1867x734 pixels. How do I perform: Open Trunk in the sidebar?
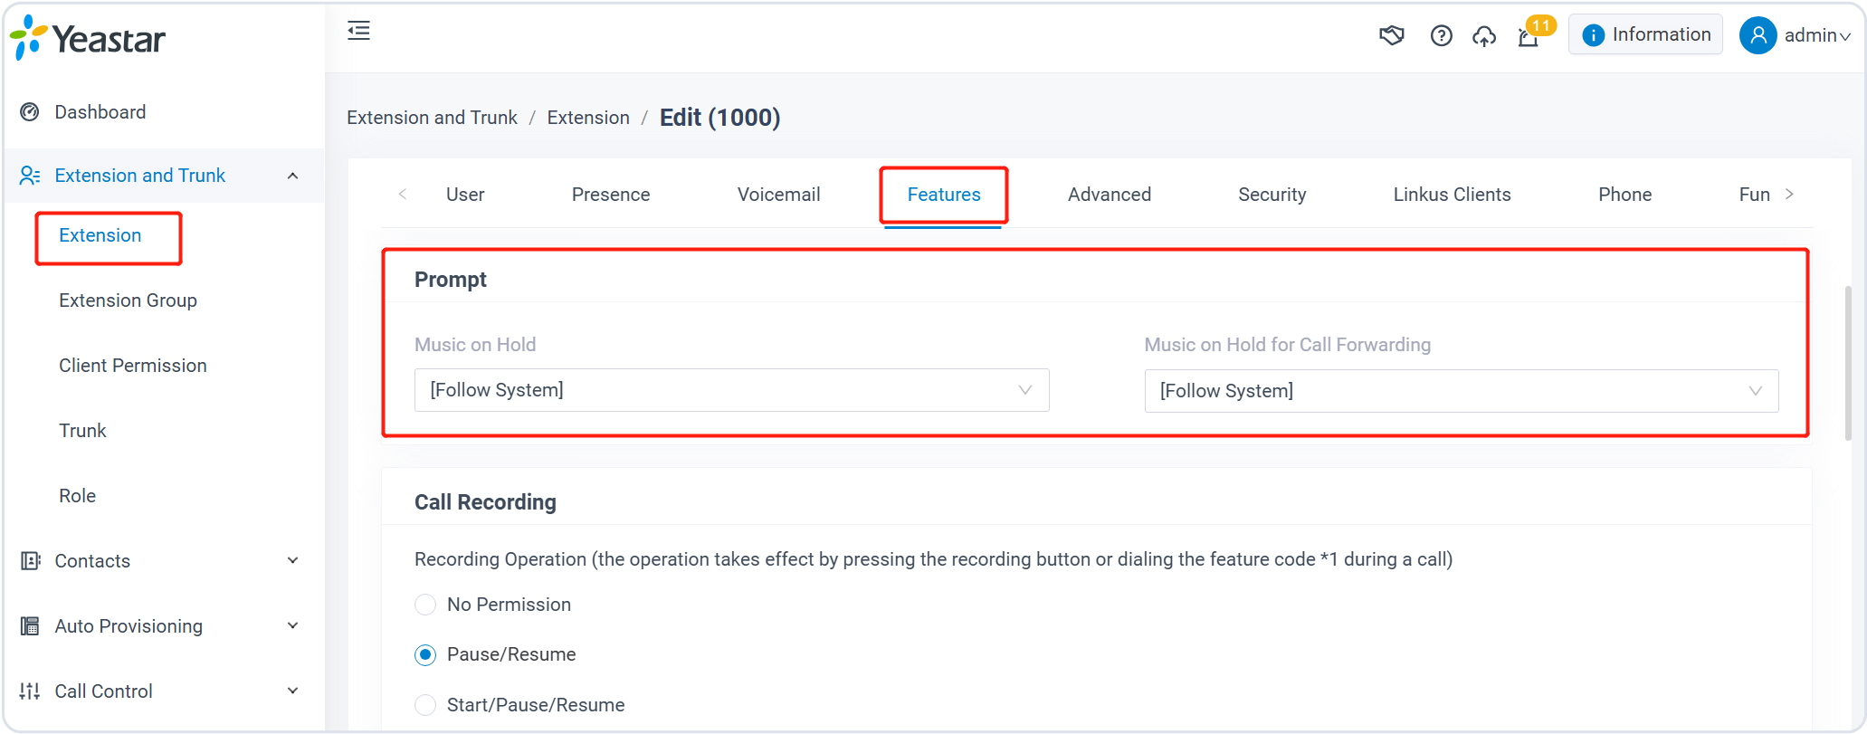point(82,431)
